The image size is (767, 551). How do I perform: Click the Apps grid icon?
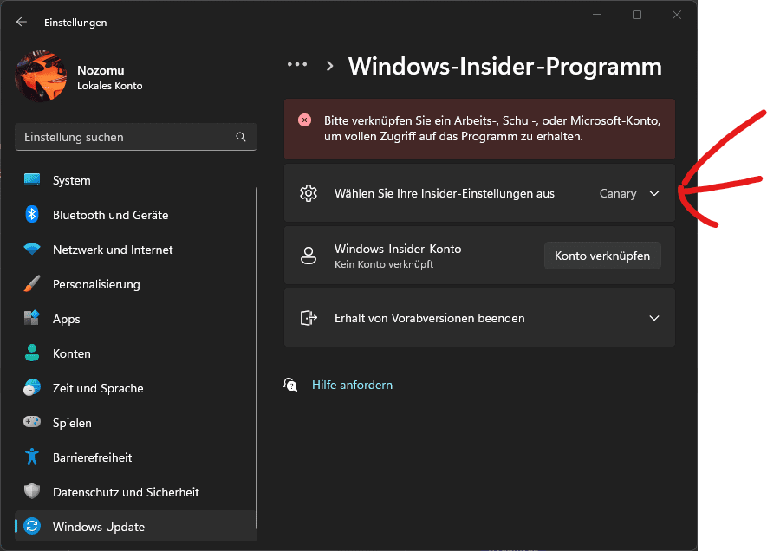click(x=32, y=318)
